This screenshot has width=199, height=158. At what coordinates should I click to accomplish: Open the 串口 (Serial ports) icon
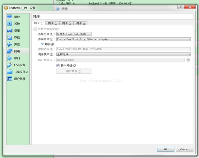9,58
